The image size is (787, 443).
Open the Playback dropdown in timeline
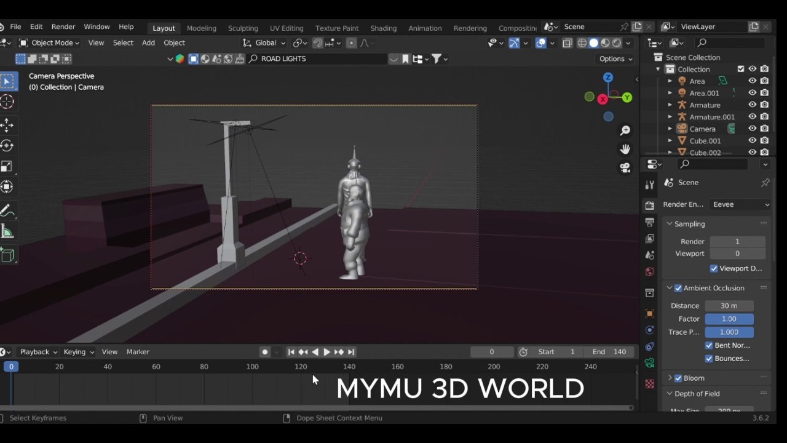click(x=38, y=352)
